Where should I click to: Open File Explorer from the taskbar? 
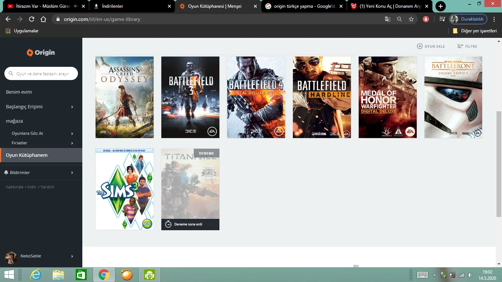click(58, 275)
